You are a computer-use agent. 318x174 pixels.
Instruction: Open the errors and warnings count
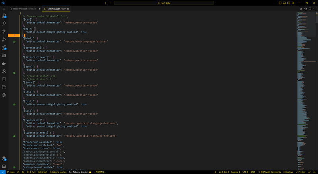(x=31, y=172)
